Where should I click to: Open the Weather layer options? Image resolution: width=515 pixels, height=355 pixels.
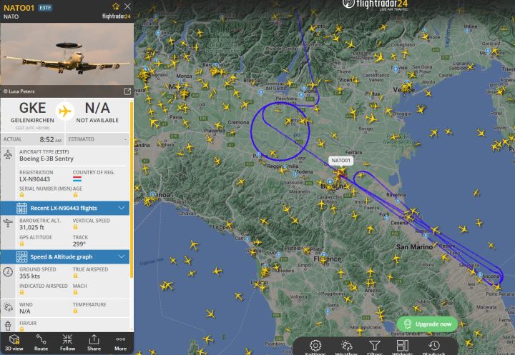click(x=346, y=347)
